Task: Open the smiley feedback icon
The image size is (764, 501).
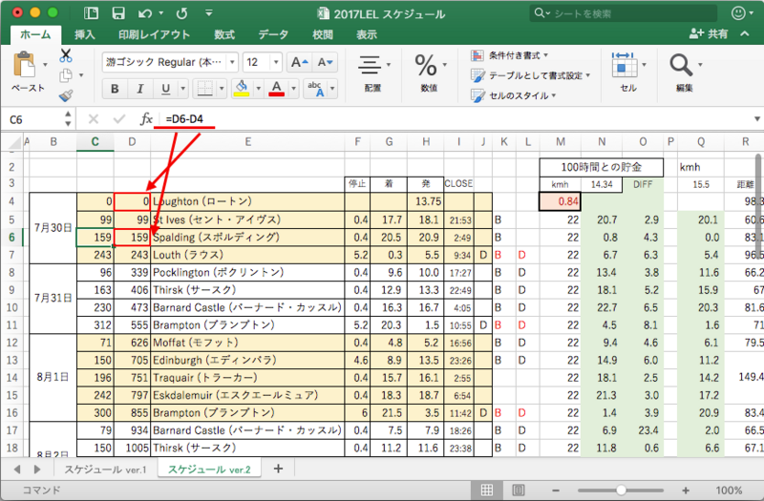Action: coord(738,13)
